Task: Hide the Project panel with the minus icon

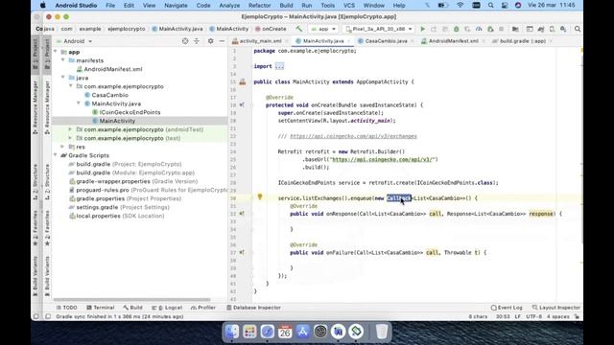Action: click(222, 41)
